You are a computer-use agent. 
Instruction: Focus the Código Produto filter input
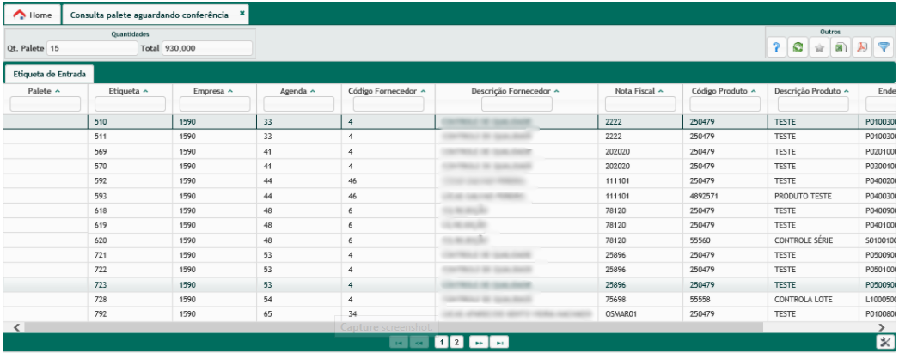pos(725,104)
